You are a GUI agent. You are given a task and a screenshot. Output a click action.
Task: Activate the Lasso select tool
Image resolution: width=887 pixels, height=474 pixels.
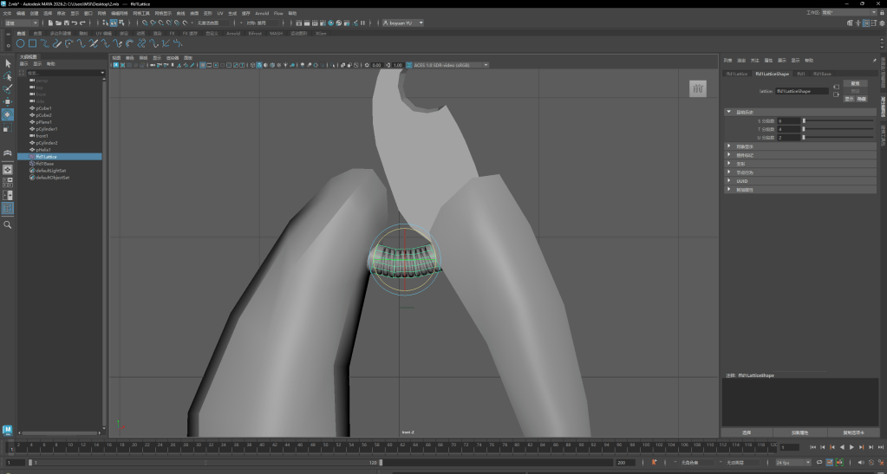(8, 76)
